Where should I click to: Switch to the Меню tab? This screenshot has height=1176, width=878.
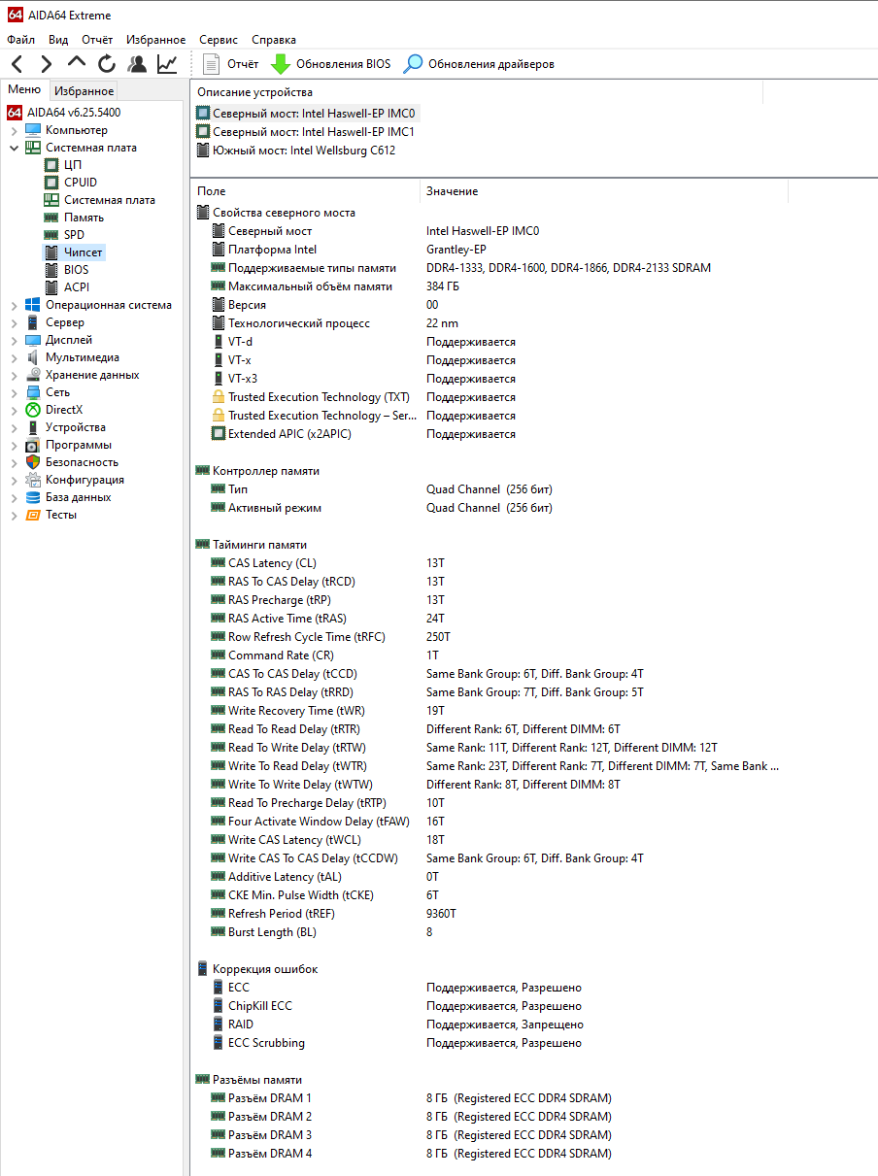point(24,90)
